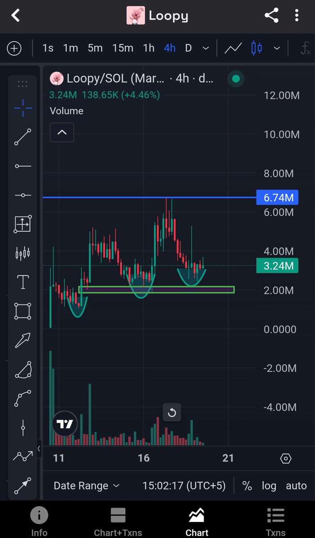Select the 5m timeframe
315x538 pixels.
click(95, 48)
